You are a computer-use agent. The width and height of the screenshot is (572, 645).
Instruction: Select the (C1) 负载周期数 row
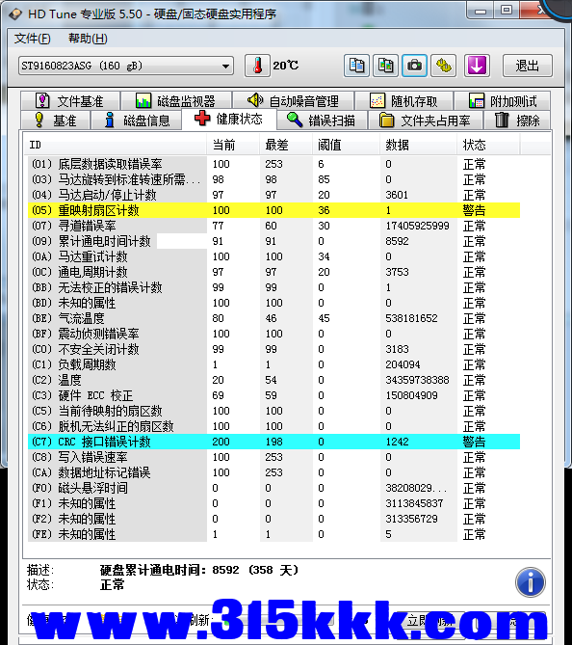[x=273, y=364]
